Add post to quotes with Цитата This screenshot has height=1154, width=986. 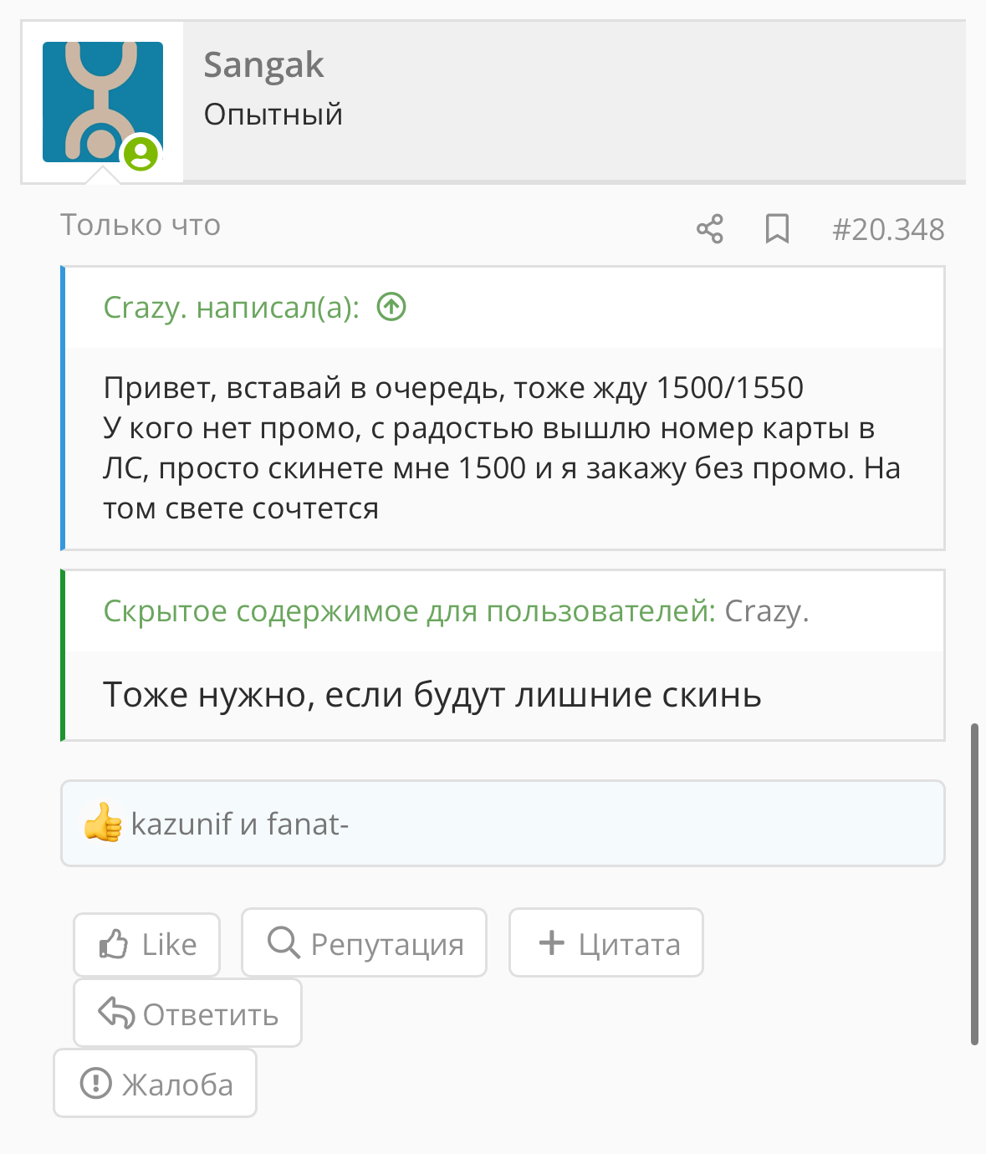pos(606,942)
